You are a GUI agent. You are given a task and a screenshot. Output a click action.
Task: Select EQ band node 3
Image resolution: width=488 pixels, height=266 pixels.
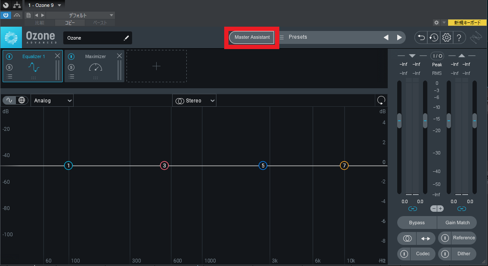point(164,166)
